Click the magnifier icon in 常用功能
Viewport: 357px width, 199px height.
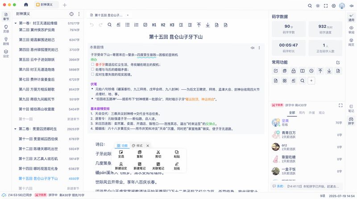pyautogui.click(x=303, y=81)
